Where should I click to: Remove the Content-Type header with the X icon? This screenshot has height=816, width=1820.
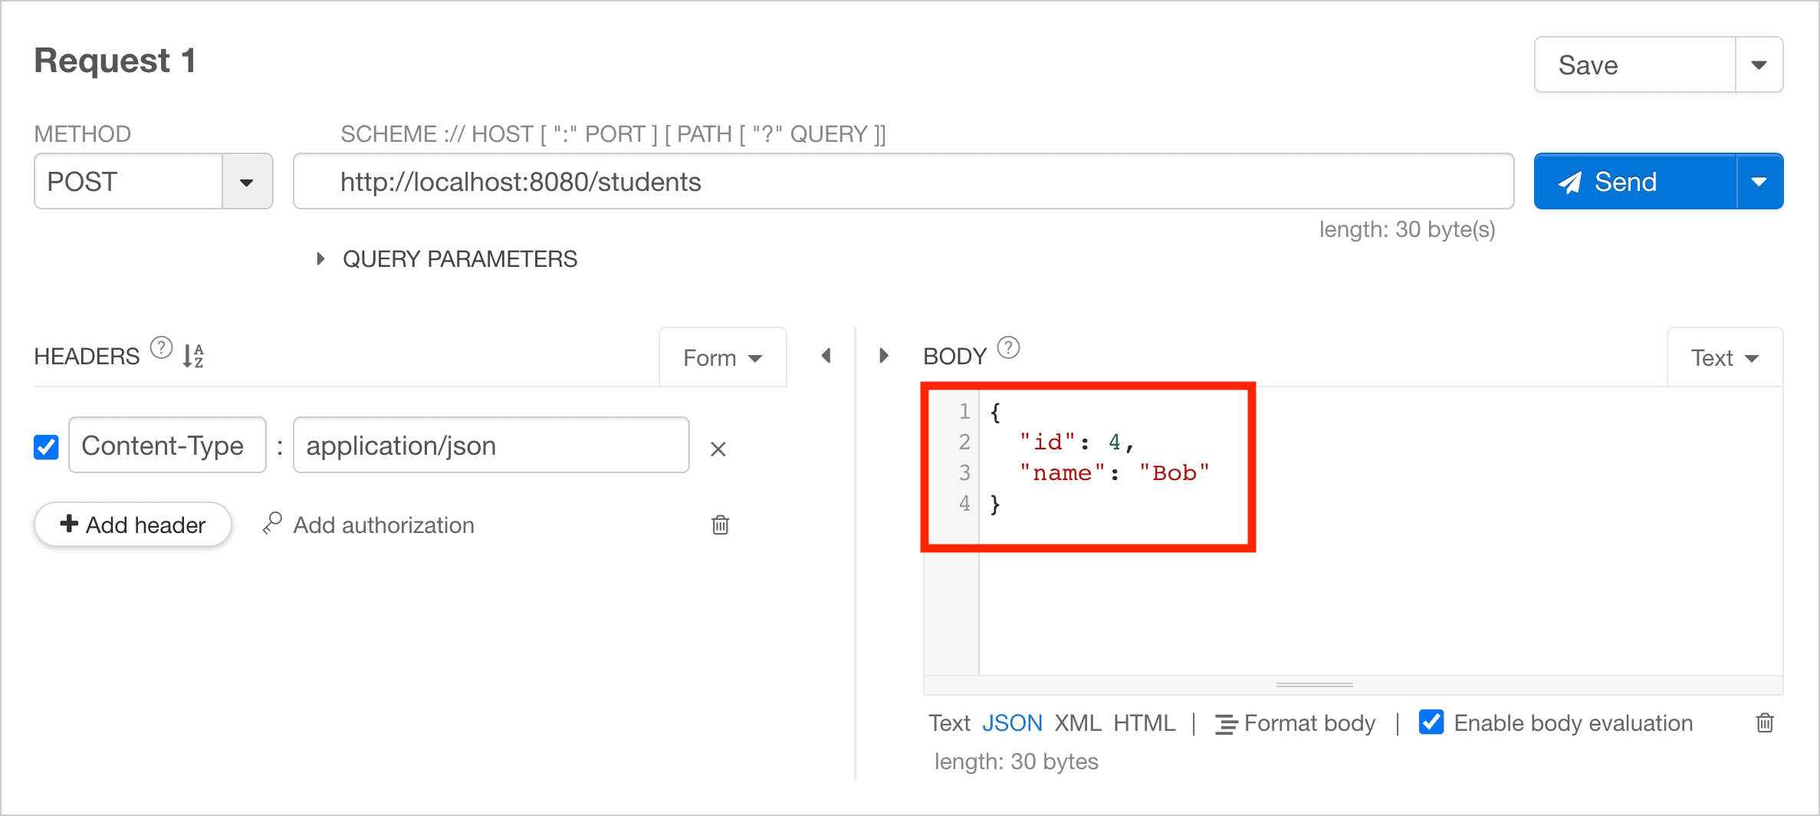(718, 449)
